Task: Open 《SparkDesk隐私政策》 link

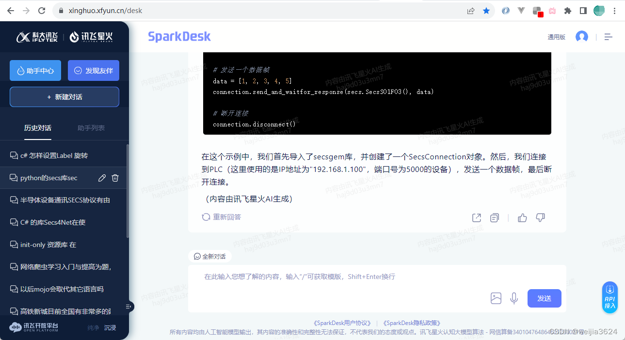Action: tap(412, 323)
